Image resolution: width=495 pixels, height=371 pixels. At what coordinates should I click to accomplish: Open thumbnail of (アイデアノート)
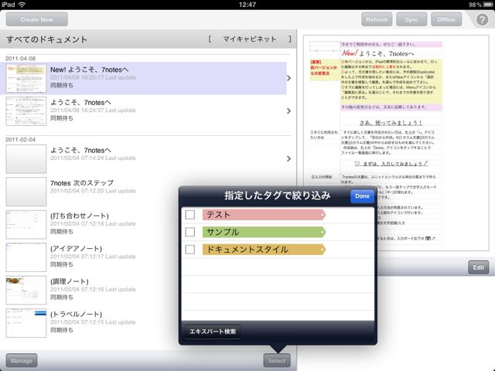[x=26, y=257]
